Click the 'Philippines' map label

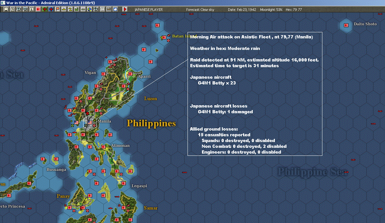(x=151, y=123)
